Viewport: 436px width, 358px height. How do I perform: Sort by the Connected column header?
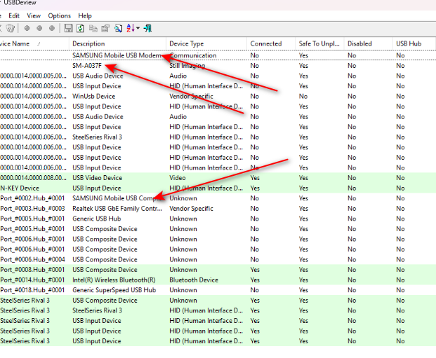tap(271, 43)
